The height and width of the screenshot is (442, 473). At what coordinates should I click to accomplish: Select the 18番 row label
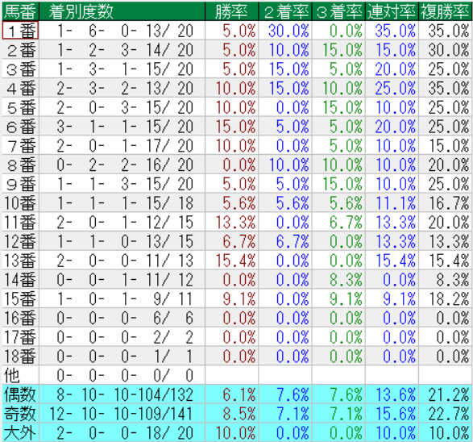click(x=20, y=356)
